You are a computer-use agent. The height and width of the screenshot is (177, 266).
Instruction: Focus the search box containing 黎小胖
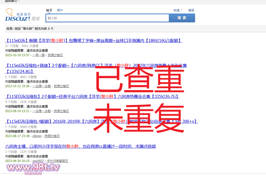(107, 18)
